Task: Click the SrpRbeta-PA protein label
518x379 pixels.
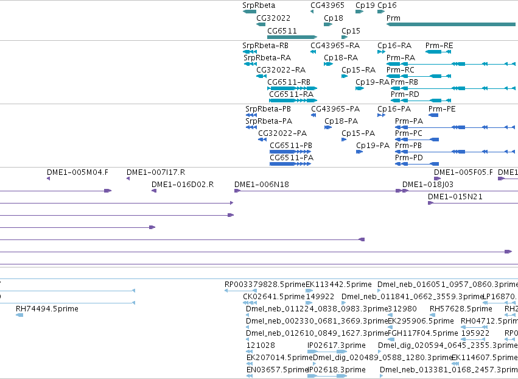Action: (268, 121)
